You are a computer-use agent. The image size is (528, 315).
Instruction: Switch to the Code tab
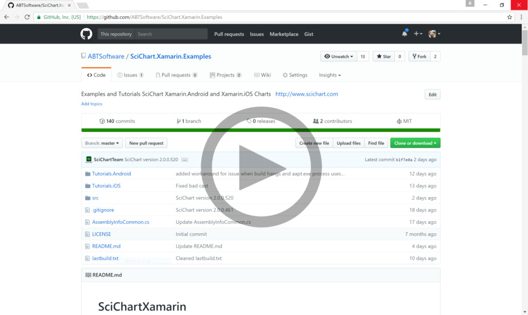coord(96,75)
